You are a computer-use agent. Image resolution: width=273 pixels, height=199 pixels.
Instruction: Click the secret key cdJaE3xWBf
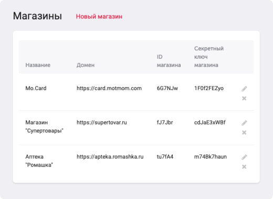tap(210, 123)
